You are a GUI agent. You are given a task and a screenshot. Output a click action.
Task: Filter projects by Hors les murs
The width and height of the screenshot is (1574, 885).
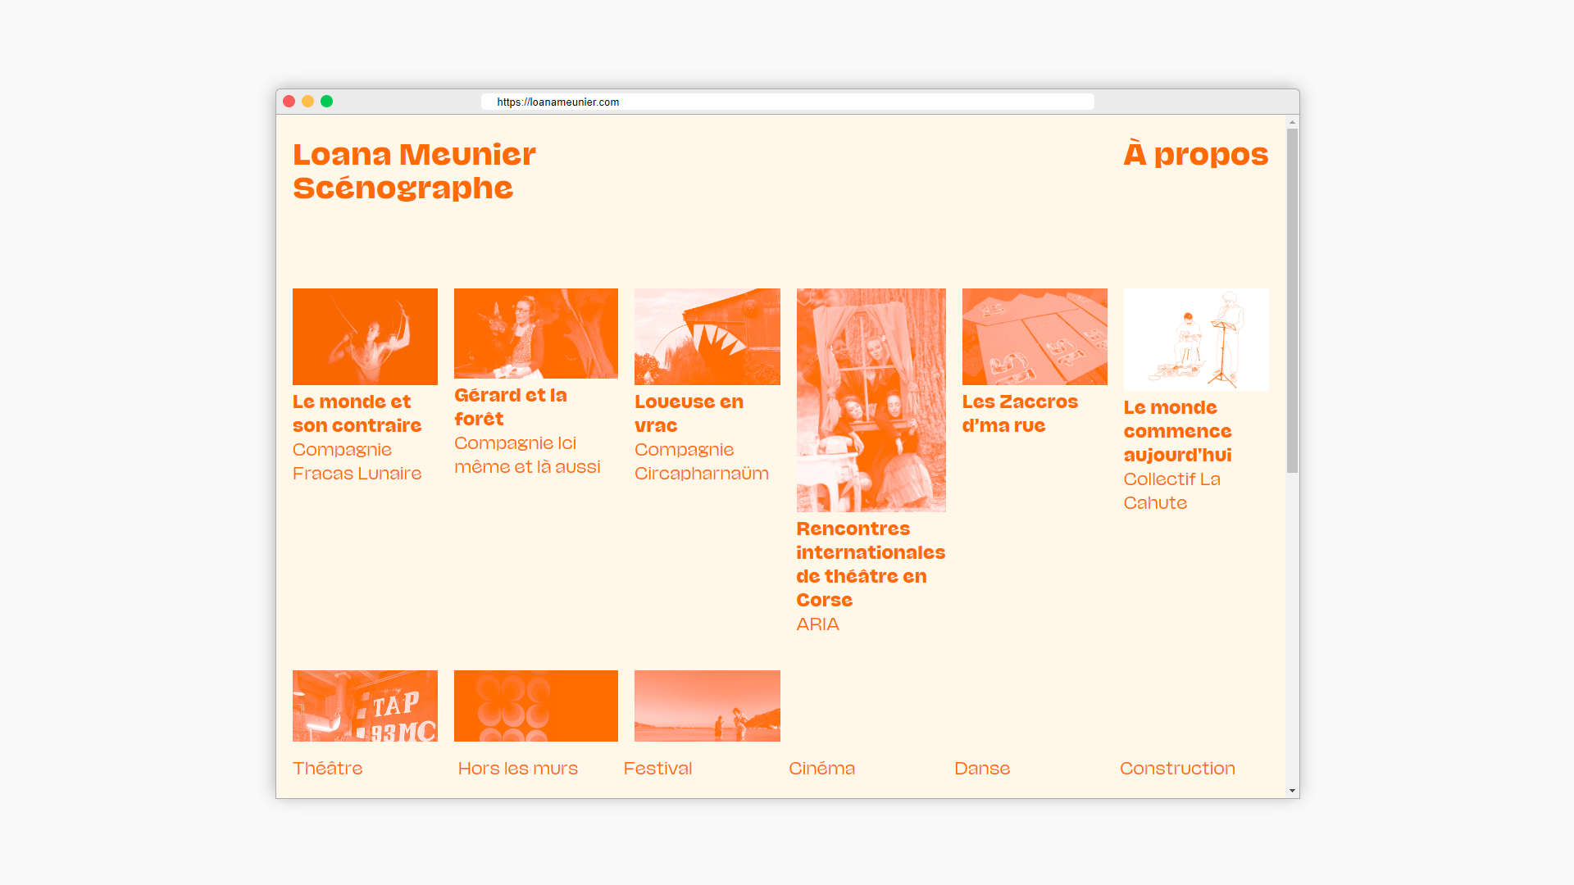[x=517, y=769]
